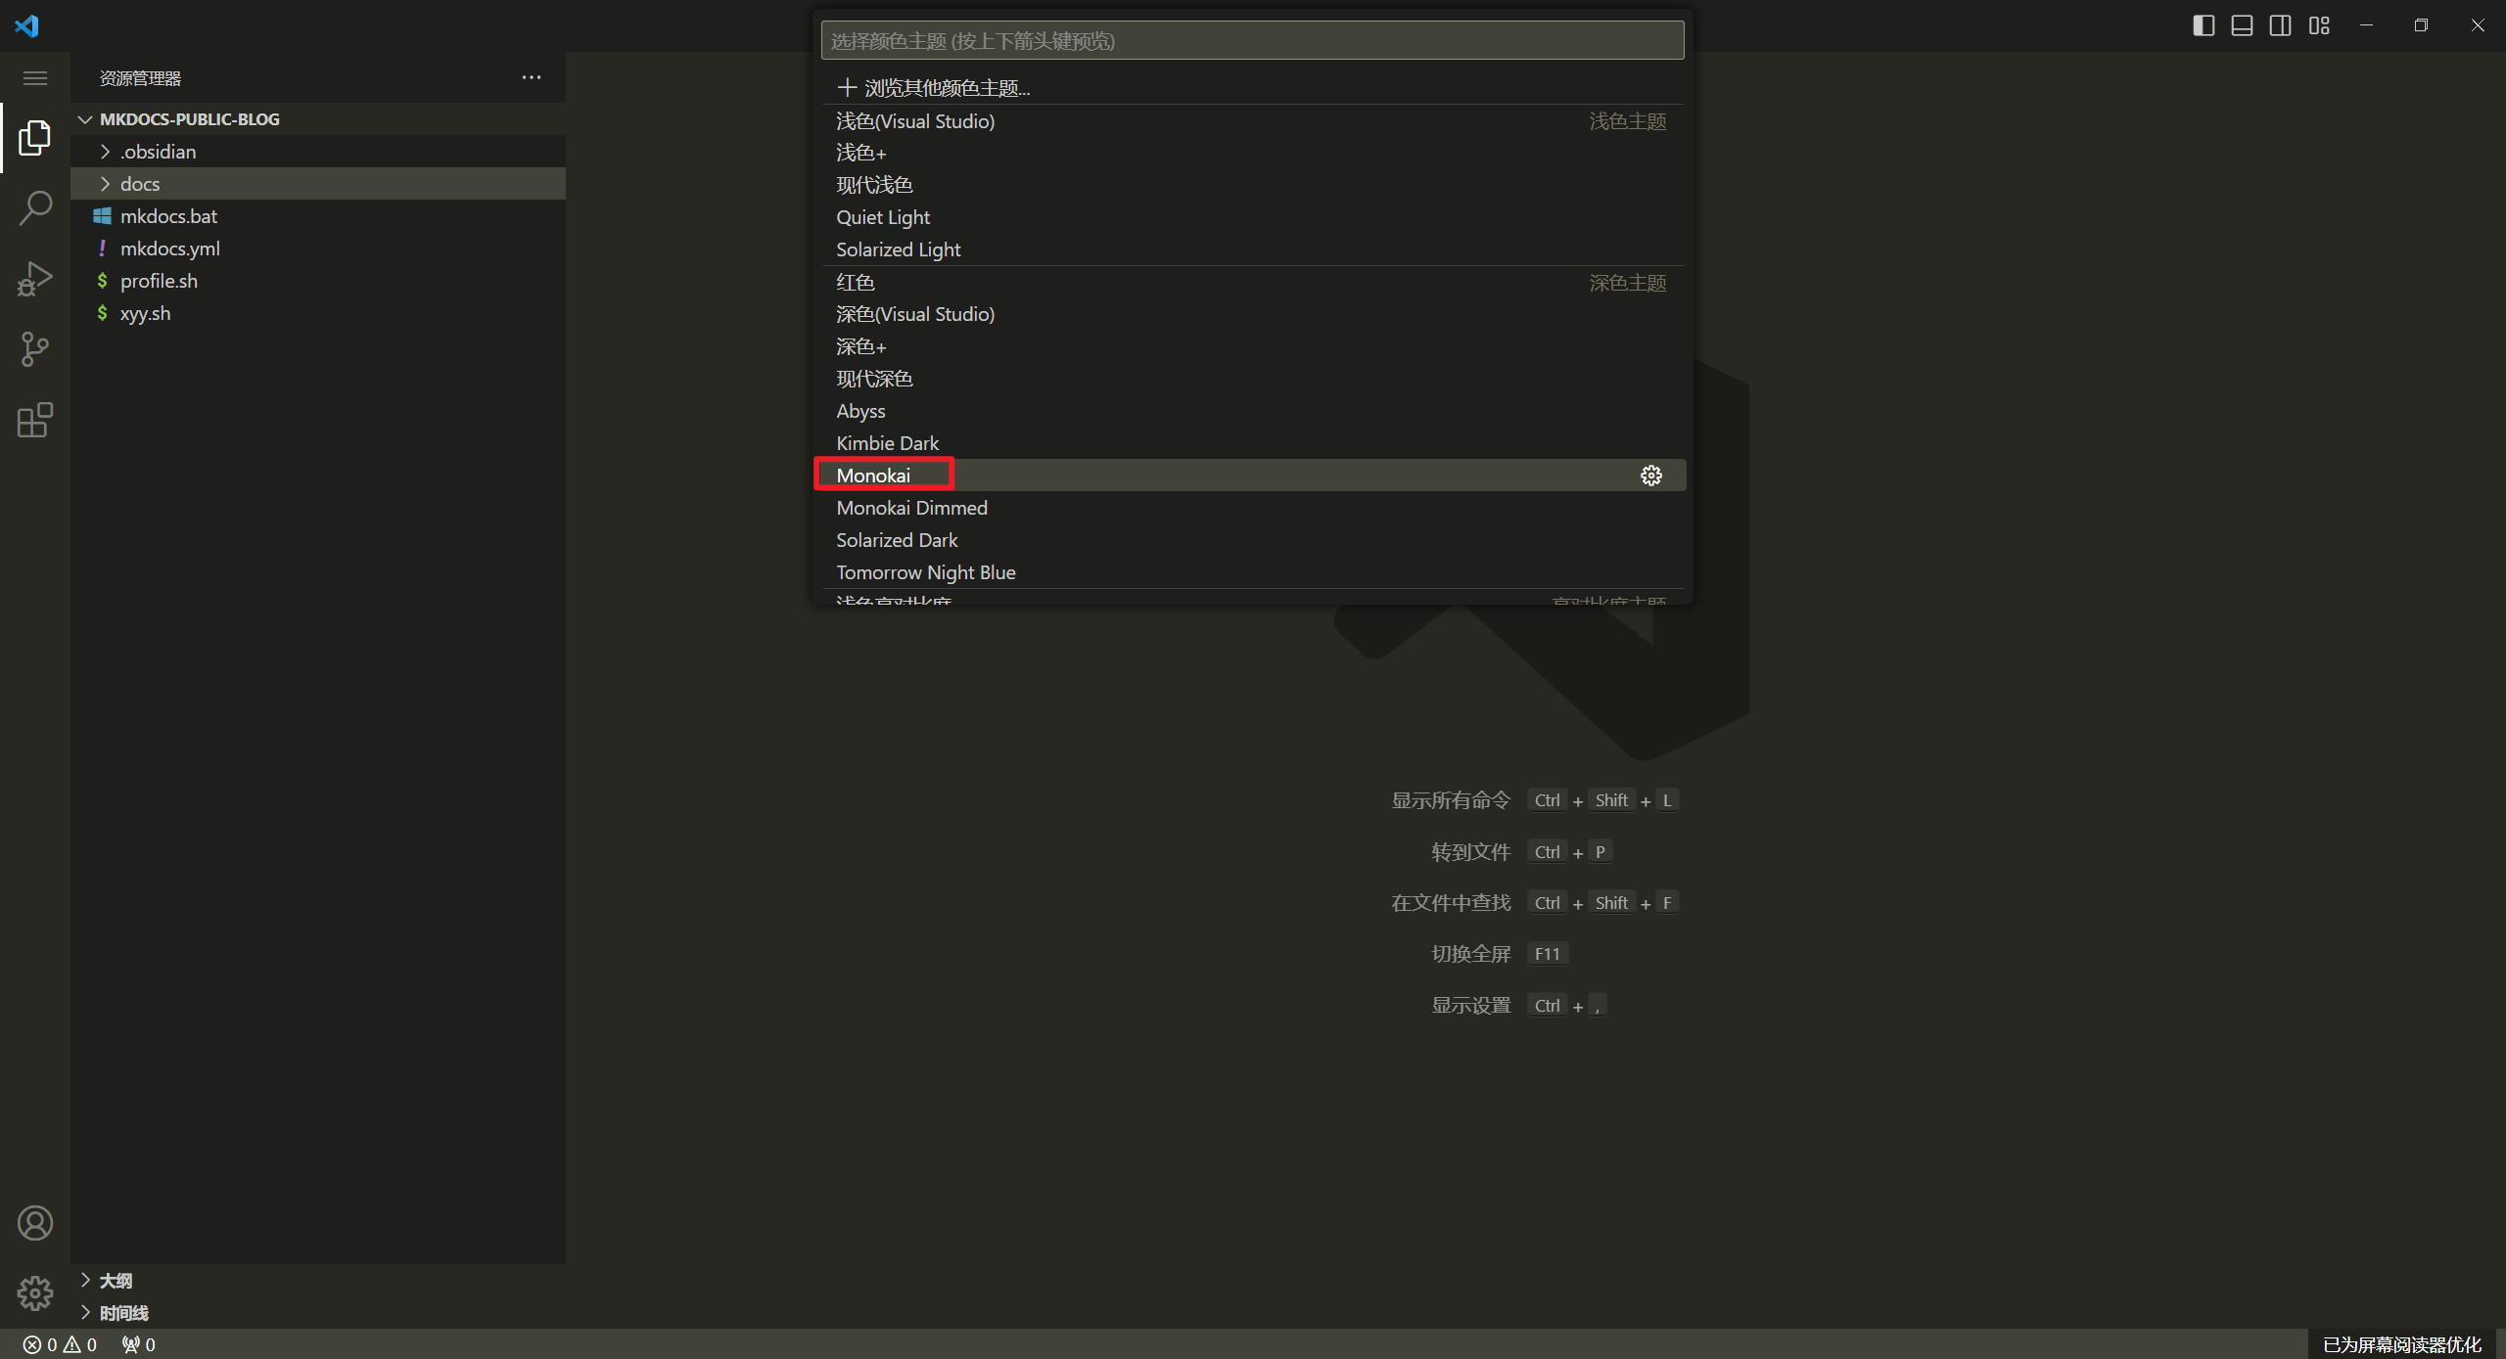This screenshot has height=1359, width=2506.
Task: Focus the color theme search input
Action: pos(1252,40)
